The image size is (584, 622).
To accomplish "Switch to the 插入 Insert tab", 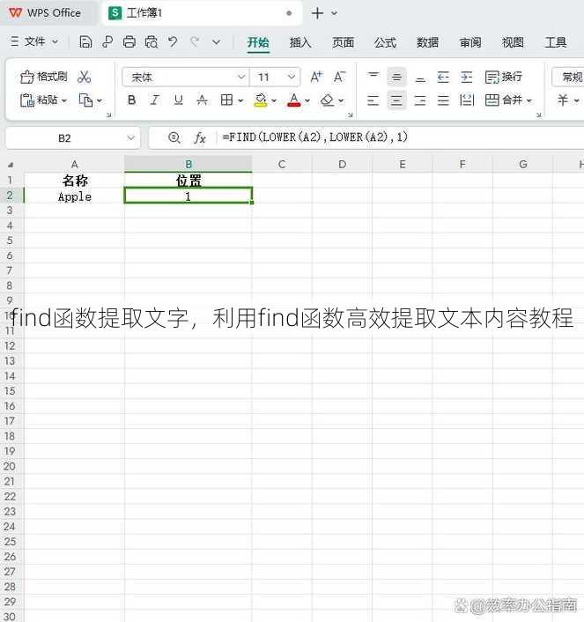I will point(300,42).
